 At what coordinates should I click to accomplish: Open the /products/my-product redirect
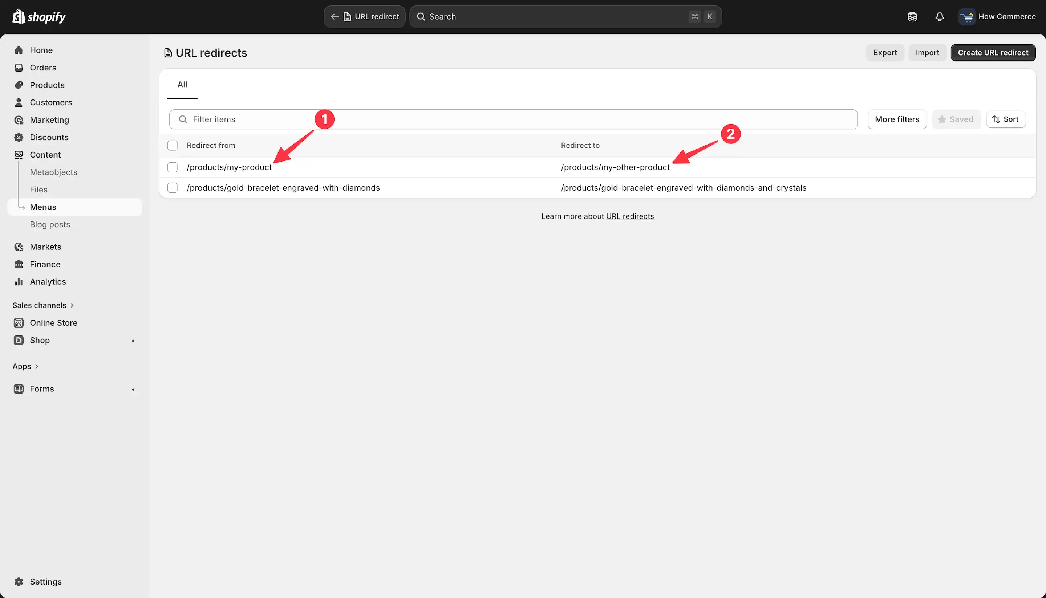[x=229, y=167]
